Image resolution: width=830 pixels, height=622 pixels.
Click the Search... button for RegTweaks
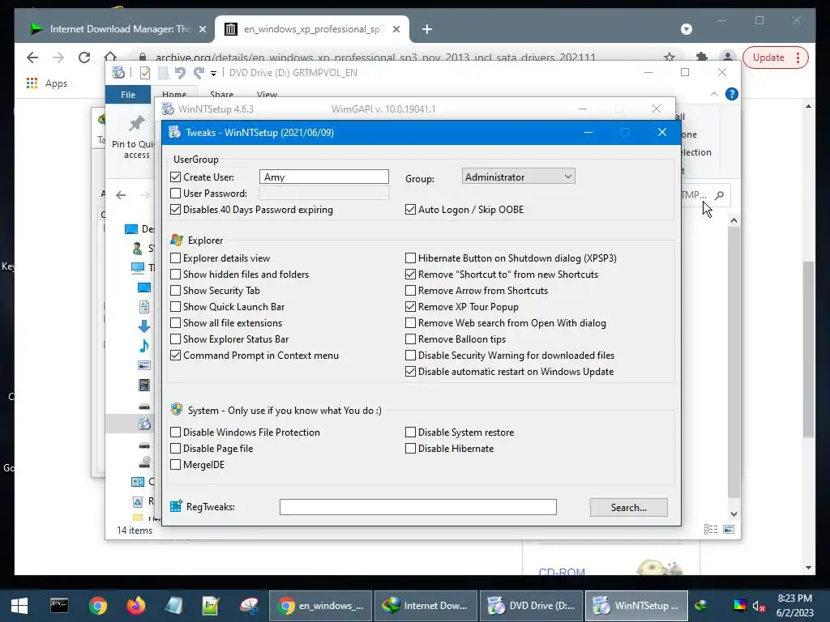pos(629,507)
